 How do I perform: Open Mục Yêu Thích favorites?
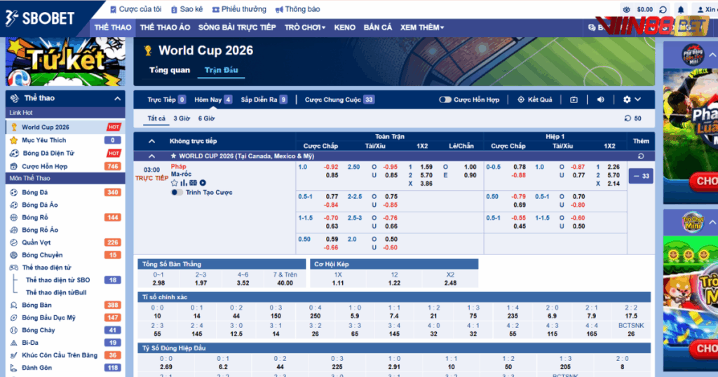point(65,140)
